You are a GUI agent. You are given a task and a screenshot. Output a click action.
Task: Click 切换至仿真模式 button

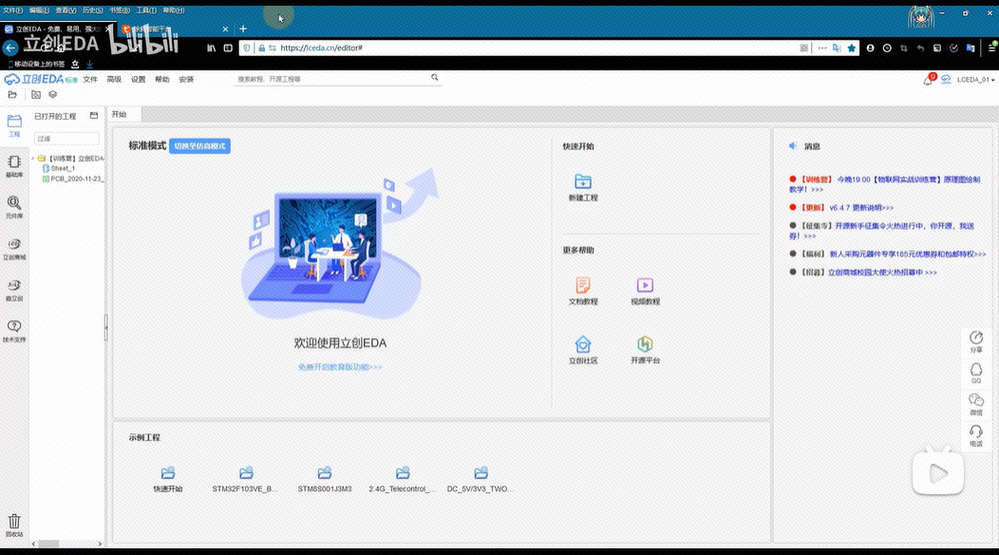[200, 146]
